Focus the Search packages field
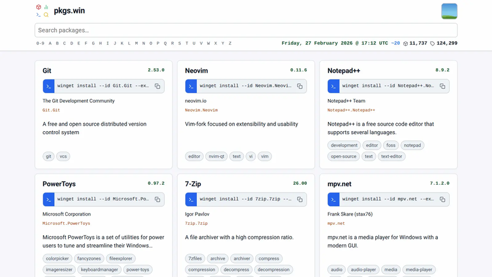This screenshot has height=277, width=492. (x=245, y=30)
